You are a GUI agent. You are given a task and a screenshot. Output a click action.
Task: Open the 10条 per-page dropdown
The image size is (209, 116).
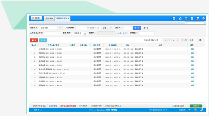pos(200,40)
